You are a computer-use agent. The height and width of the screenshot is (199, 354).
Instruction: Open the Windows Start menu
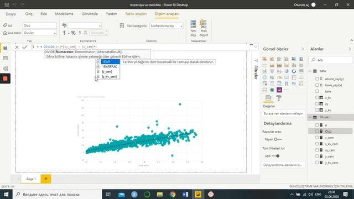(6, 194)
